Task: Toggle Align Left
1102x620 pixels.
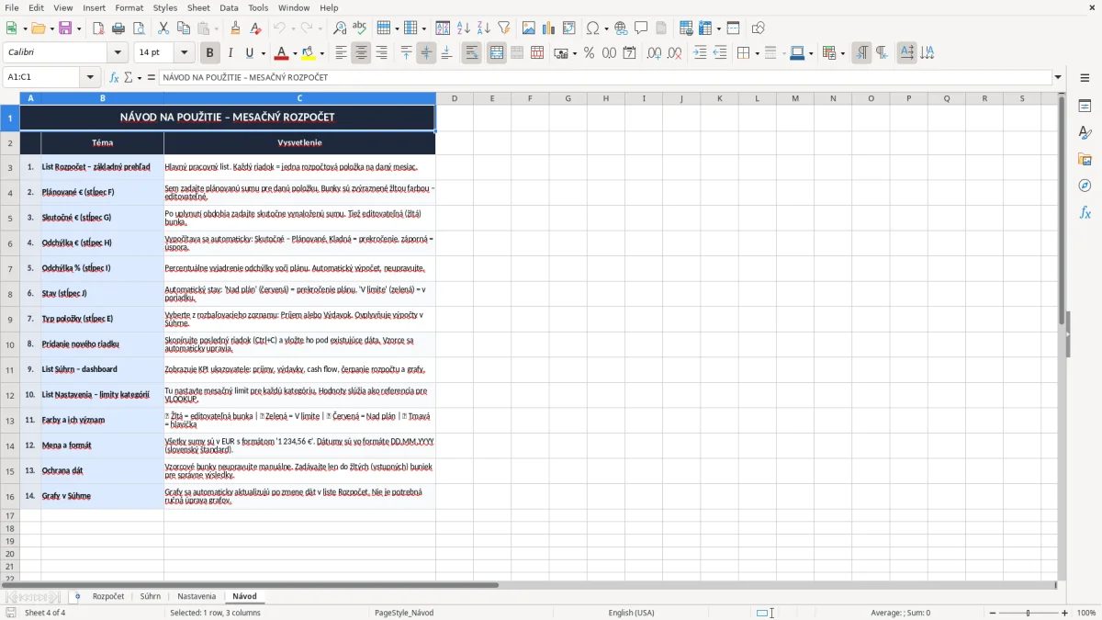Action: click(x=341, y=53)
